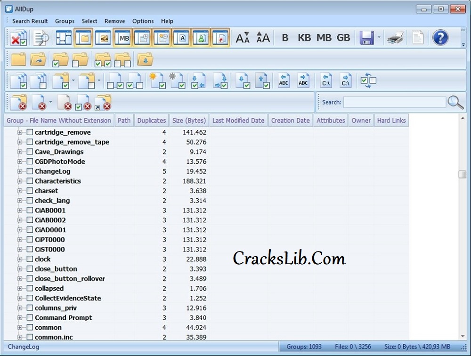Open the save icon dropdown arrow
This screenshot has width=471, height=356.
[x=379, y=38]
